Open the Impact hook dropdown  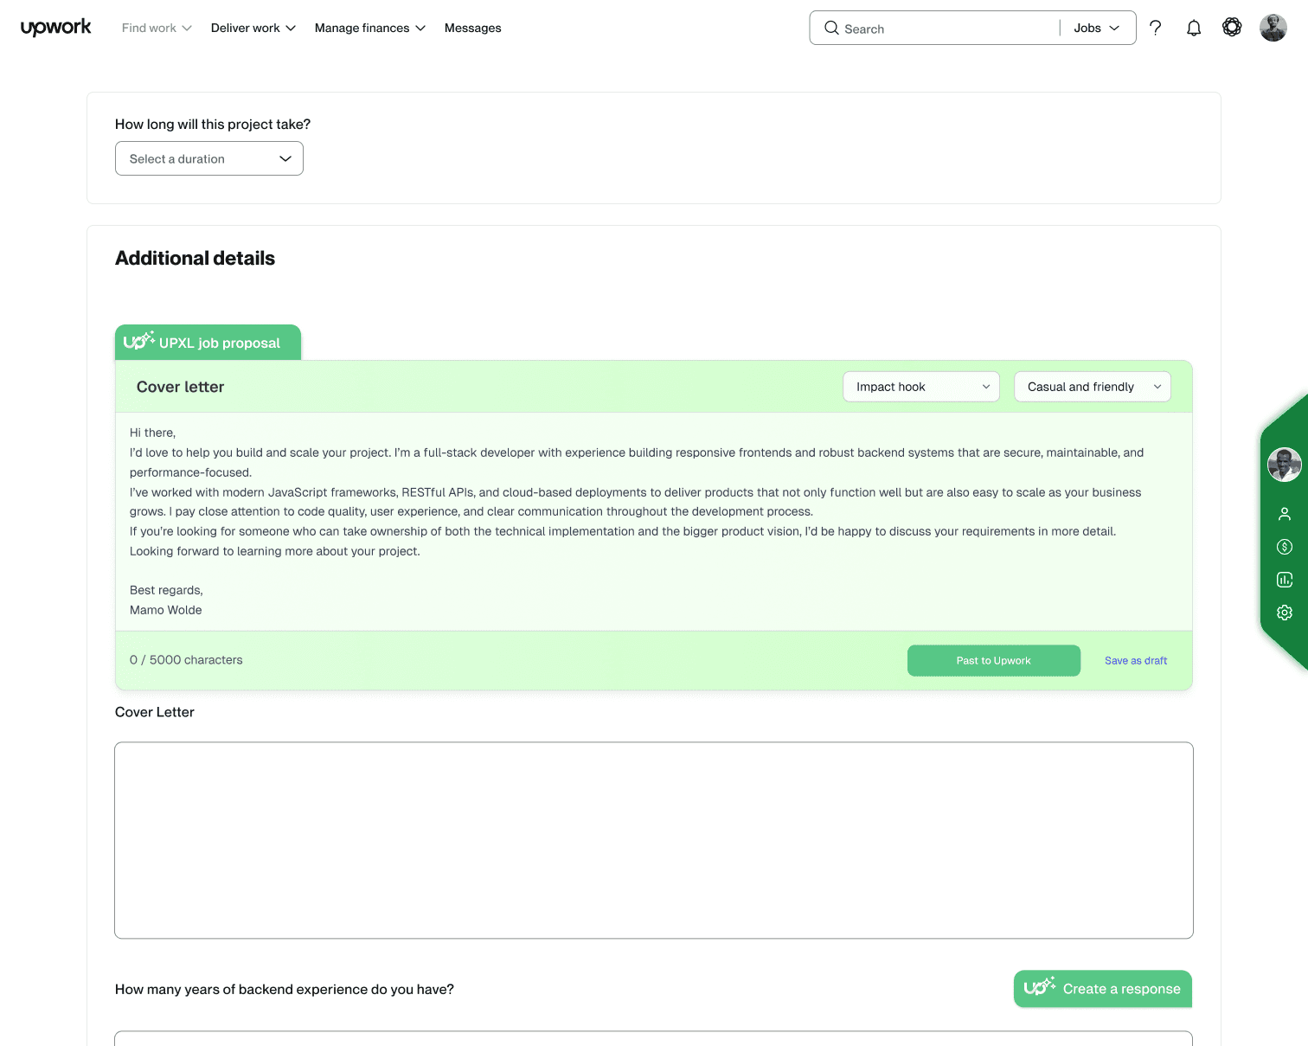coord(921,387)
